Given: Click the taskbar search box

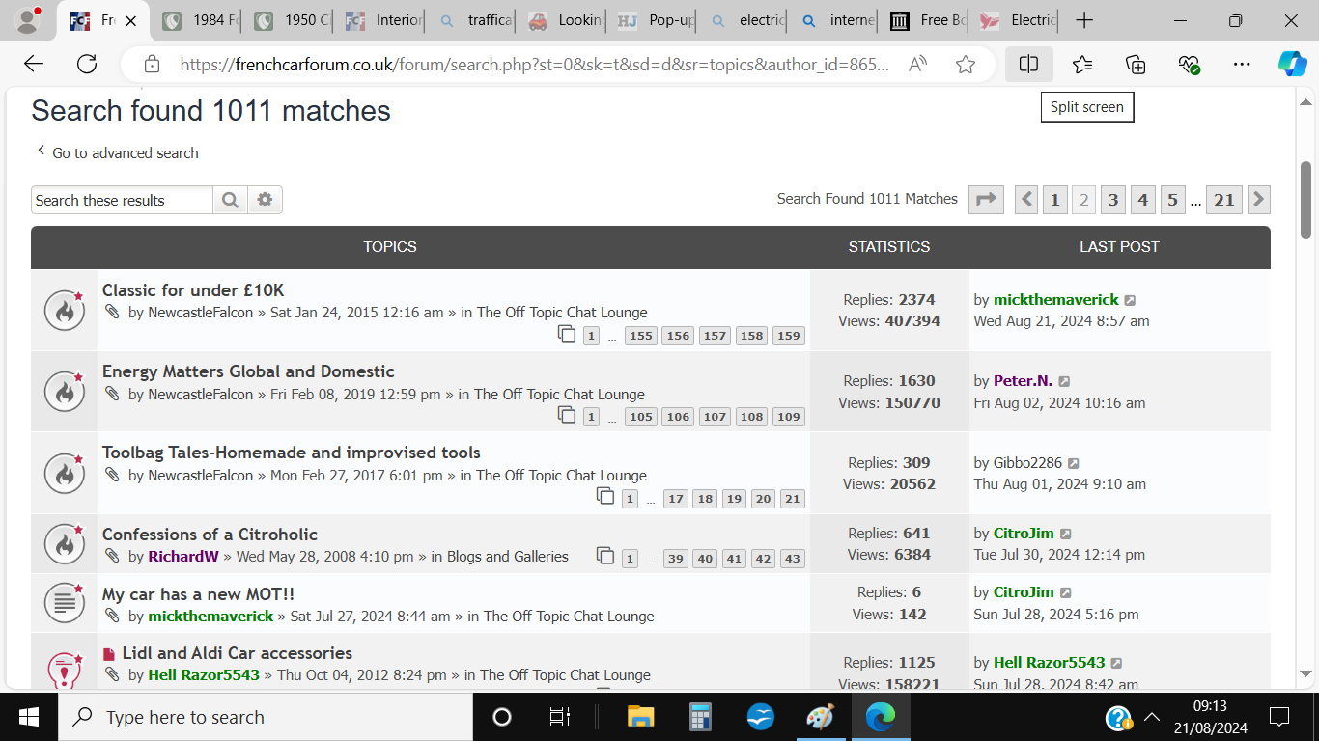Looking at the screenshot, I should (266, 717).
